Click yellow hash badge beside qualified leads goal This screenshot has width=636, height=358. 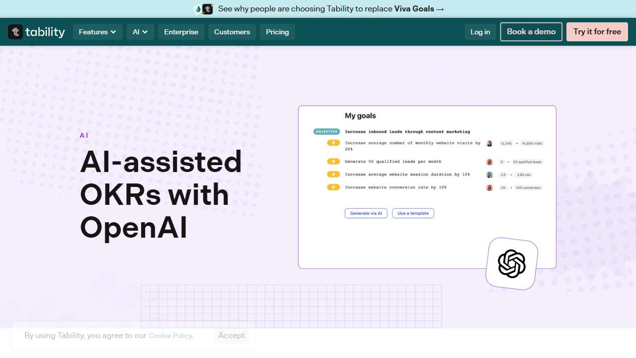333,162
